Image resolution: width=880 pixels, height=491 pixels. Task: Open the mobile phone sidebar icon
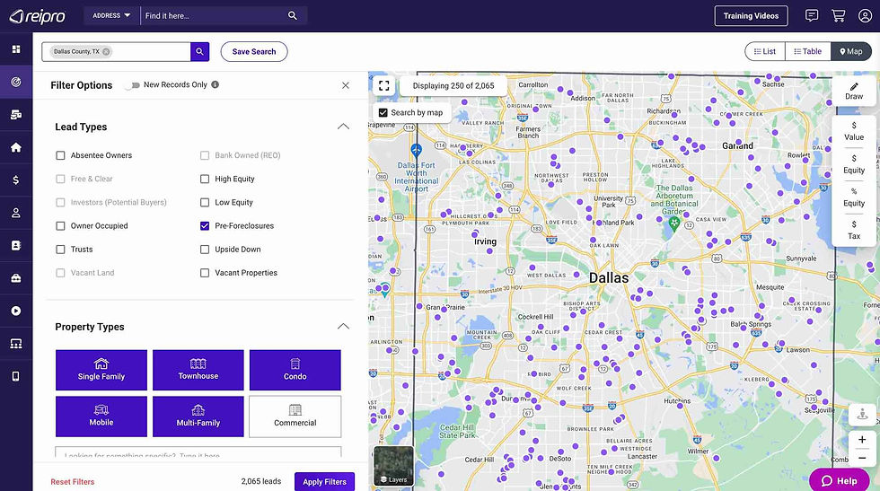[16, 376]
